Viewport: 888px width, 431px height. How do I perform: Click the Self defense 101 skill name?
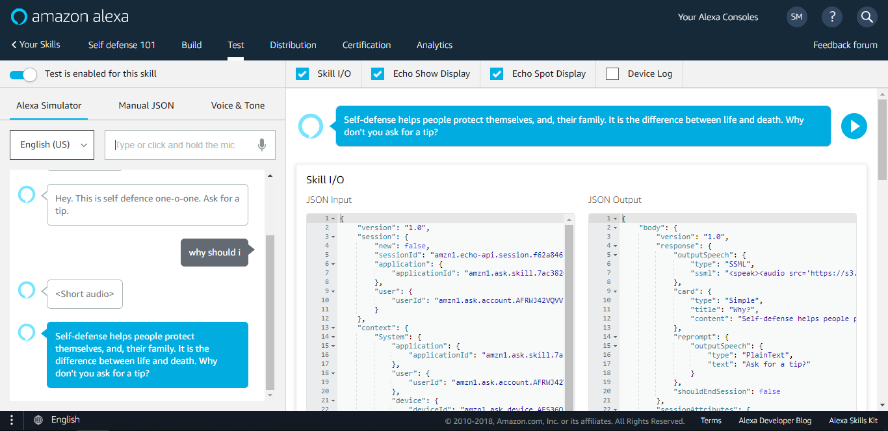[122, 45]
